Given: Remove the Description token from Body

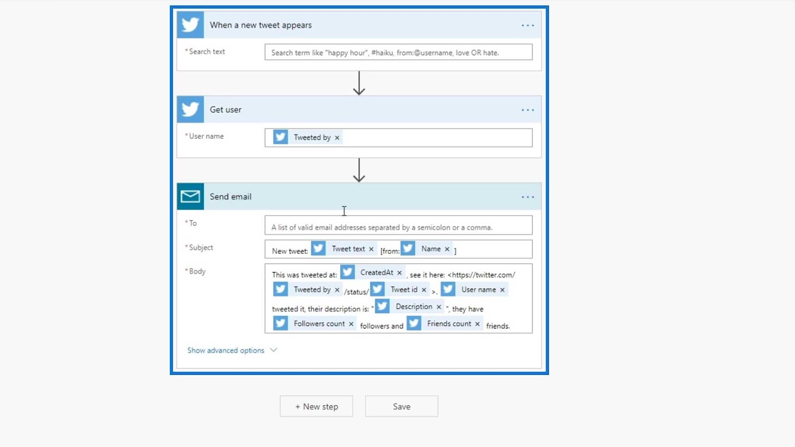Looking at the screenshot, I should (439, 307).
